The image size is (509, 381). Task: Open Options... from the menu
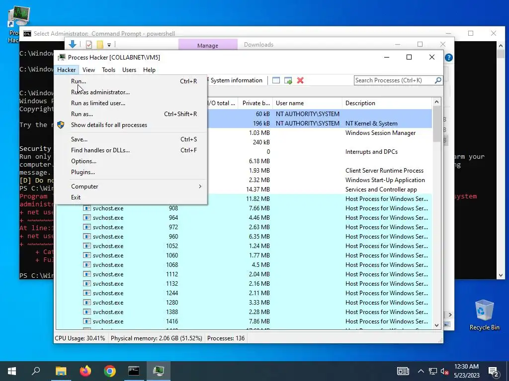131,161
